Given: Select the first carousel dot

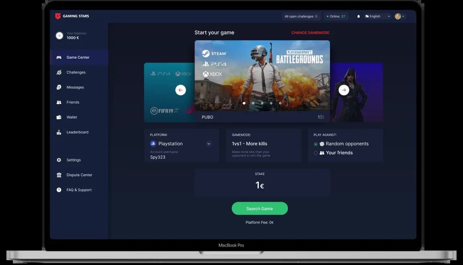Looking at the screenshot, I should click(244, 103).
